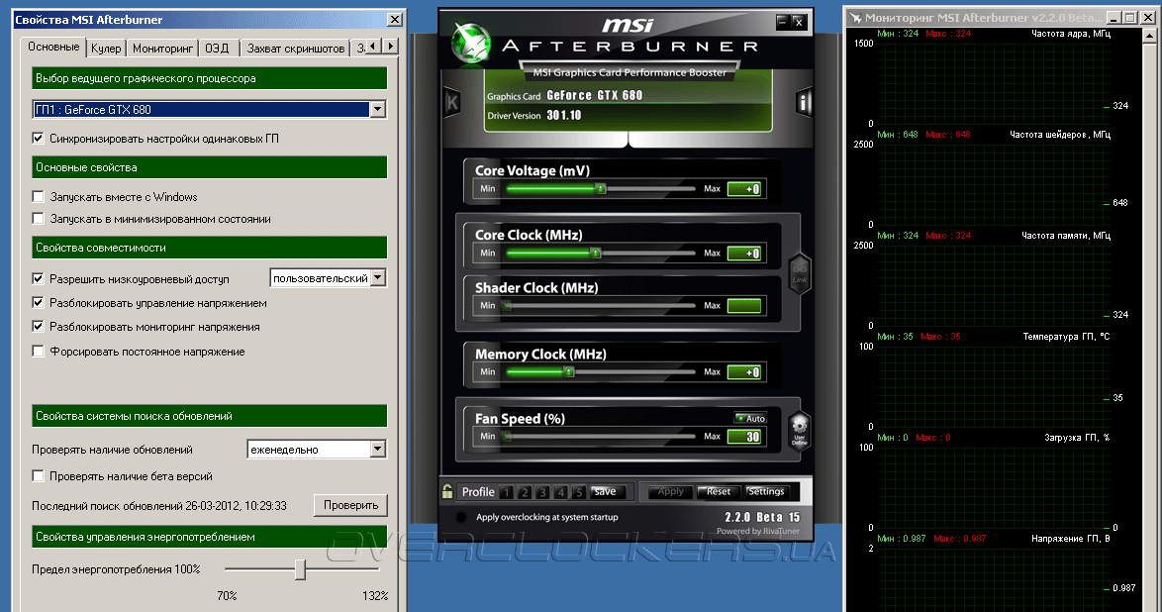Image resolution: width=1162 pixels, height=612 pixels.
Task: Toggle Синхронизировать настройки одинаковых ГП checkbox
Action: [38, 138]
